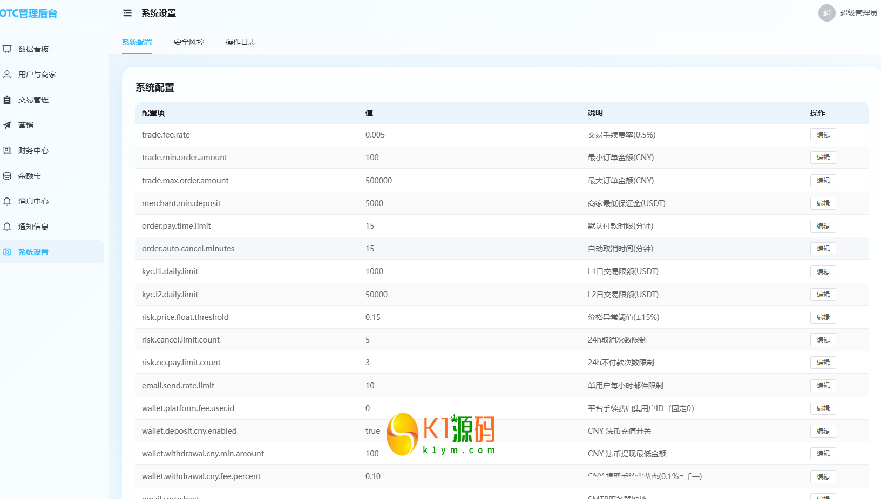The image size is (881, 499).
Task: Click the 商家最低保证金(USDT) description
Action: pyautogui.click(x=627, y=203)
